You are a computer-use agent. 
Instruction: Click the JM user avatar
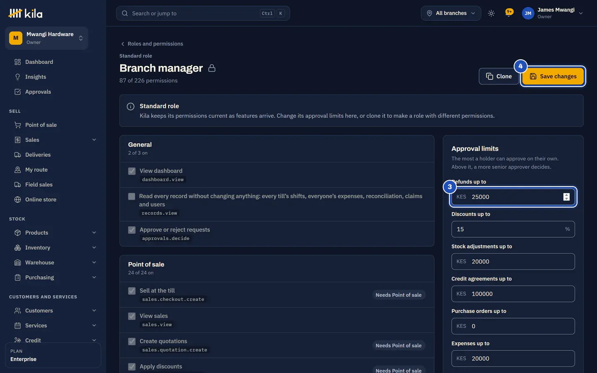pyautogui.click(x=528, y=13)
